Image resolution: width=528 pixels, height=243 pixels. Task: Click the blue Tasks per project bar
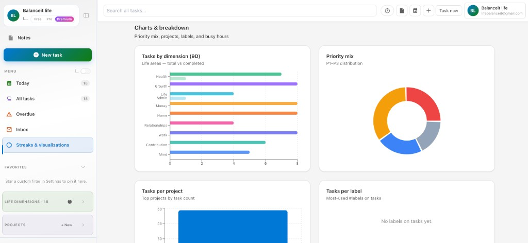click(x=233, y=227)
